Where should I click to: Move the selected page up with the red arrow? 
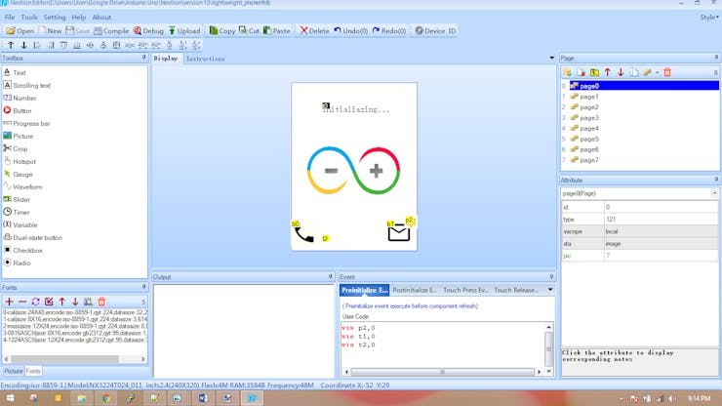point(607,72)
